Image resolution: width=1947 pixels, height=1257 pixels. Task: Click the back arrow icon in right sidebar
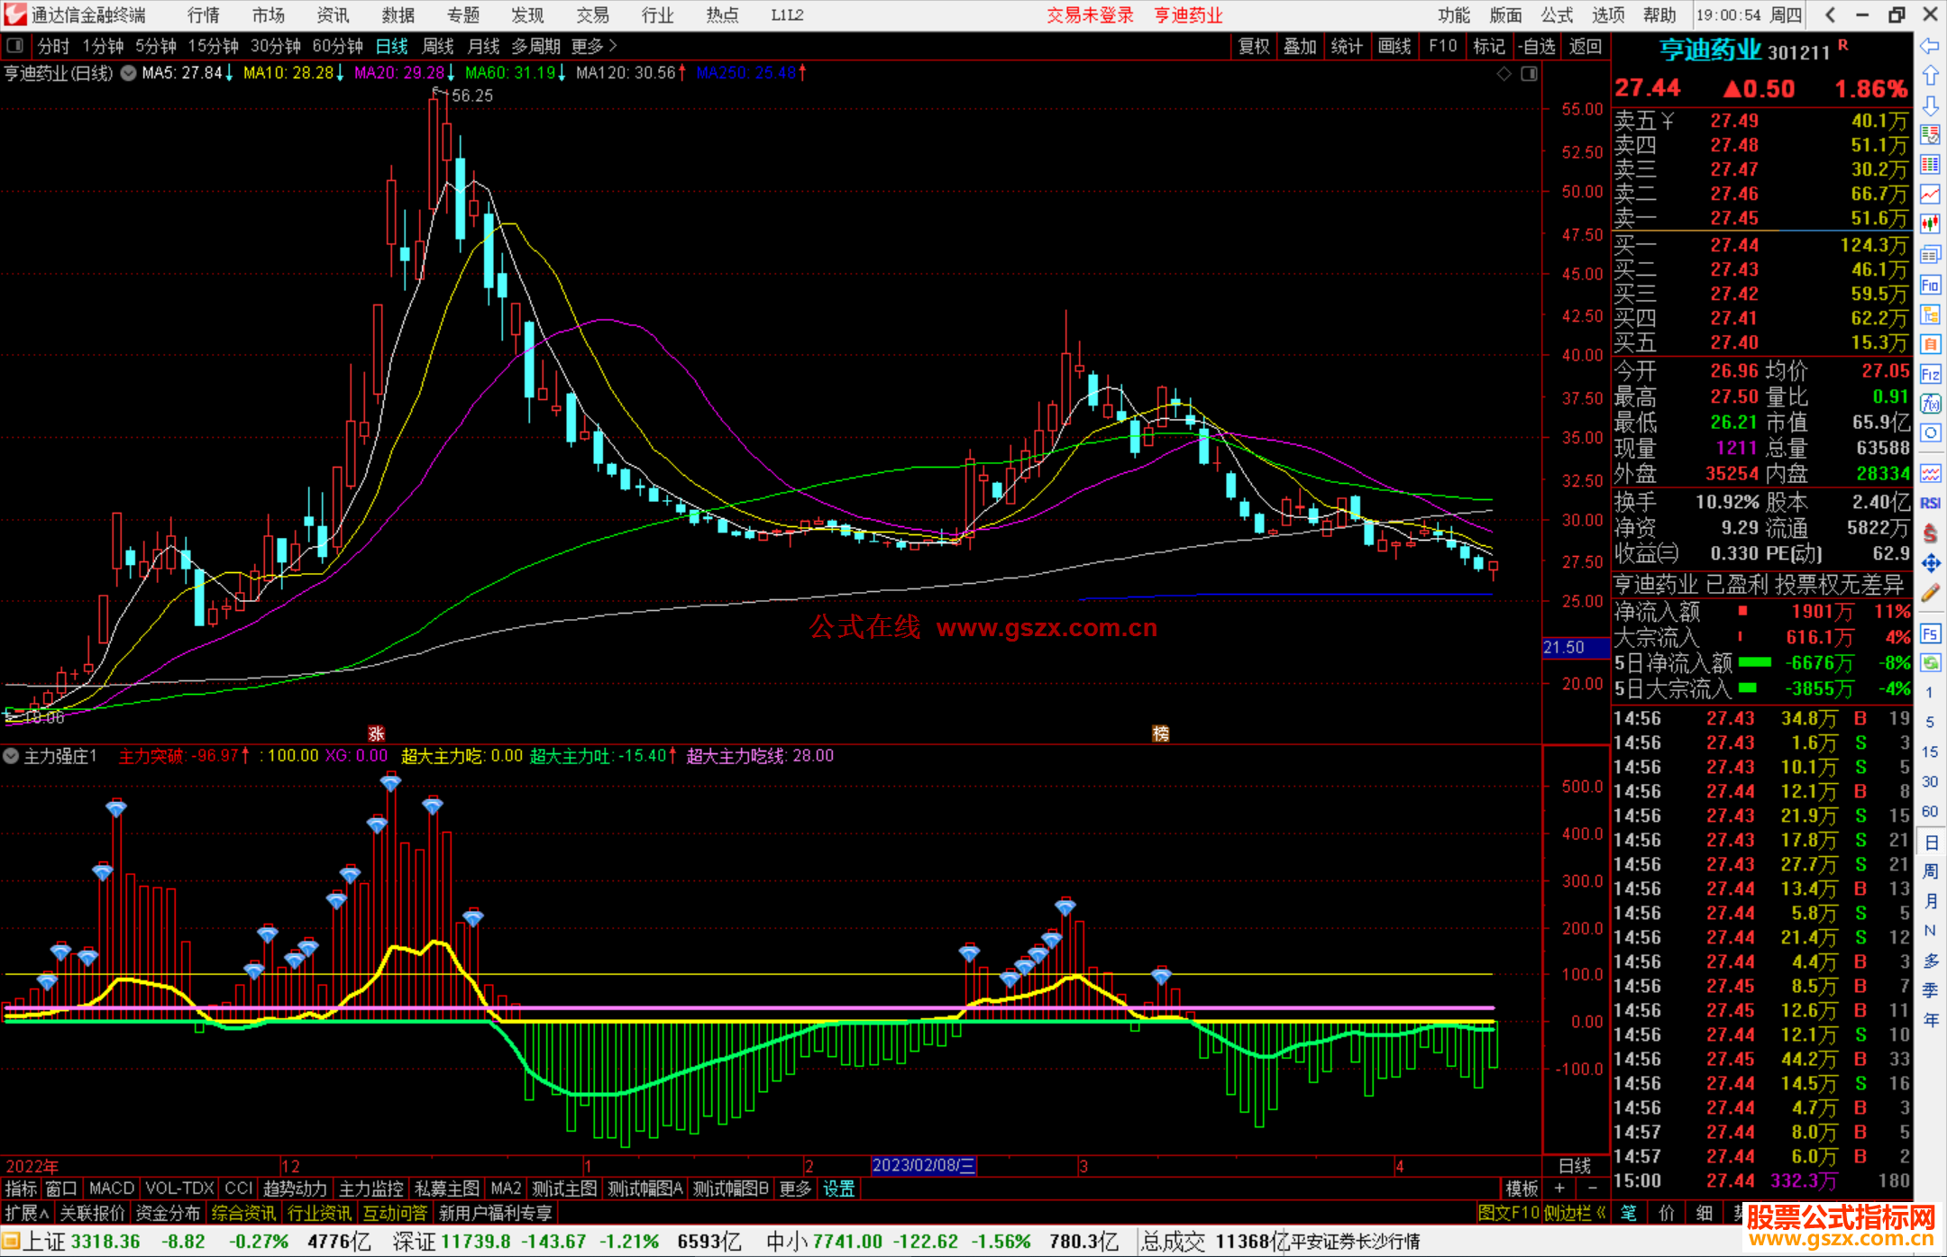pyautogui.click(x=1930, y=45)
